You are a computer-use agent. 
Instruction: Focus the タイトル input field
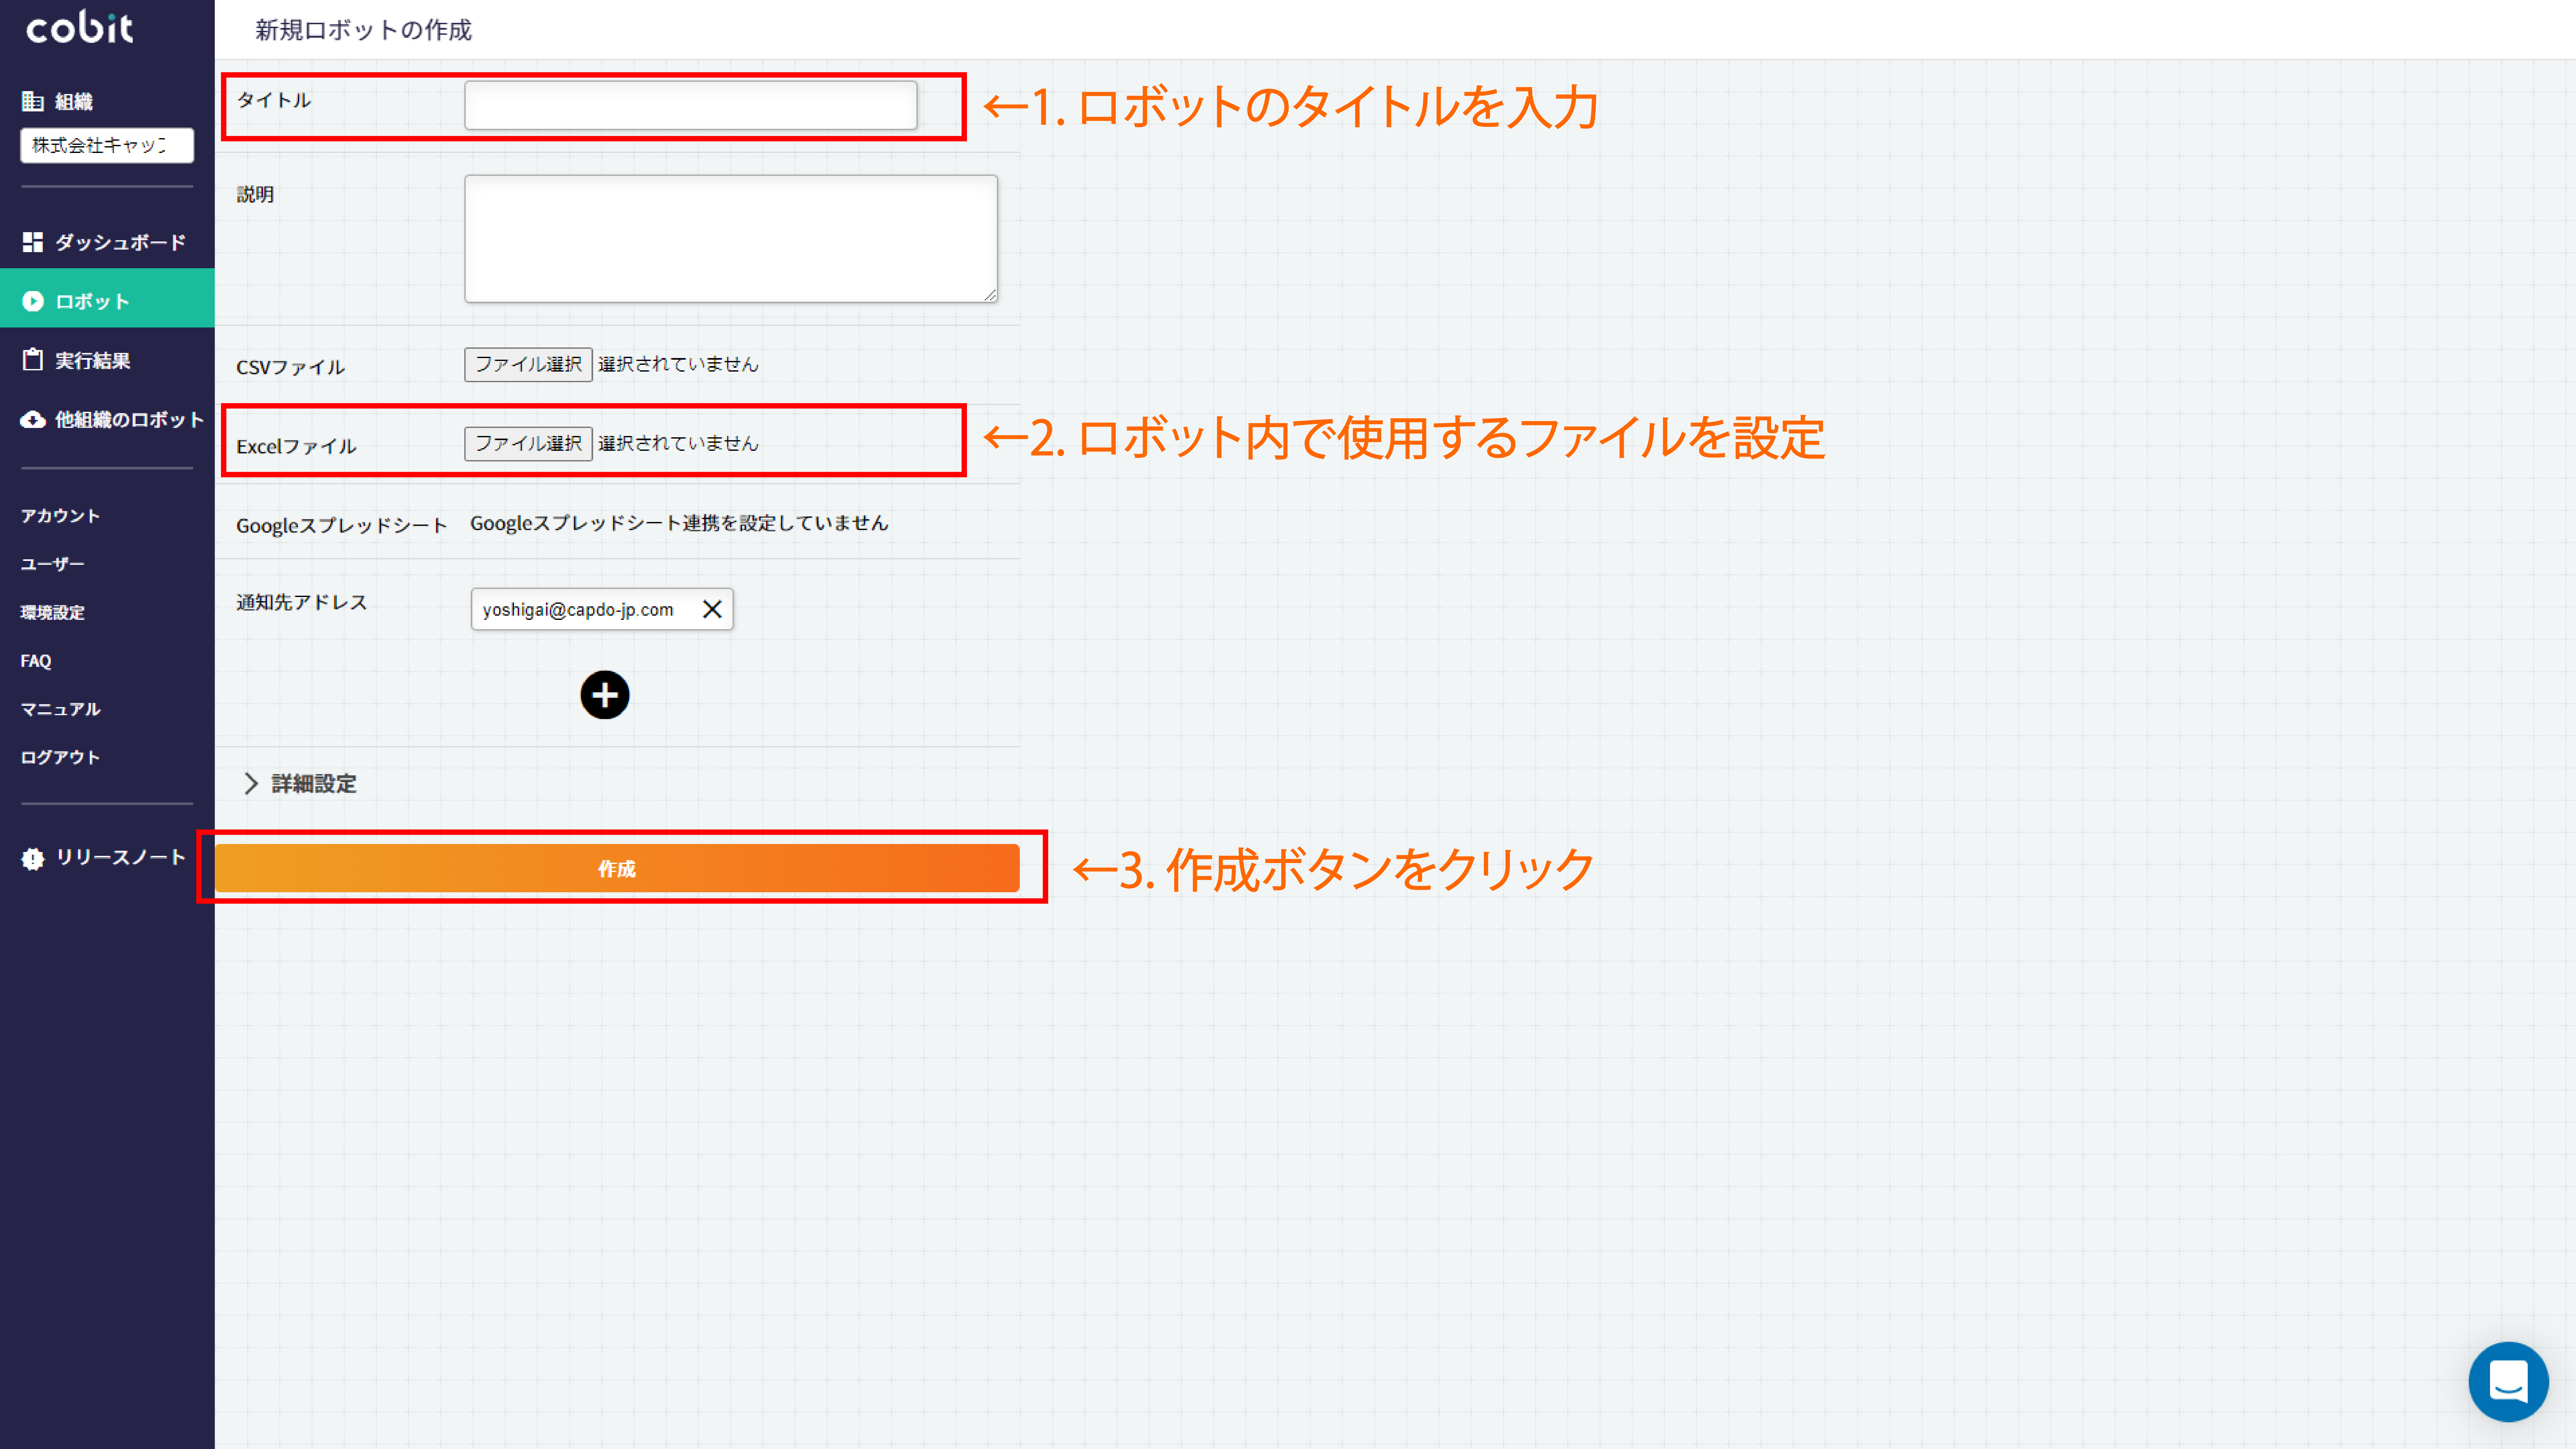point(690,105)
